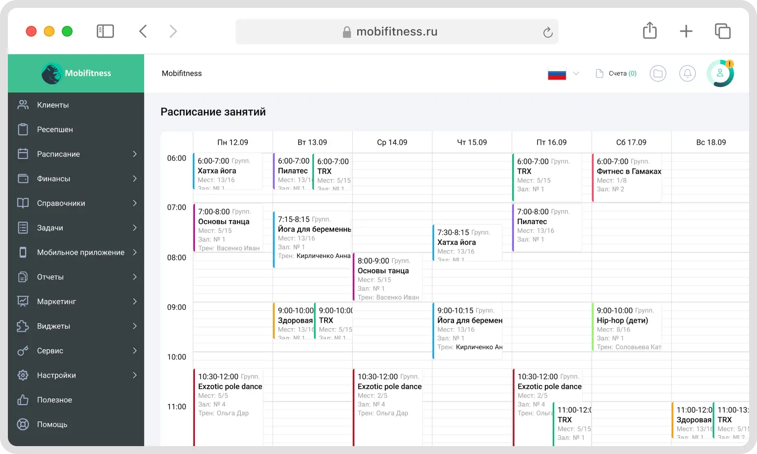Open the Клиенты menu item
The height and width of the screenshot is (454, 757).
(53, 105)
